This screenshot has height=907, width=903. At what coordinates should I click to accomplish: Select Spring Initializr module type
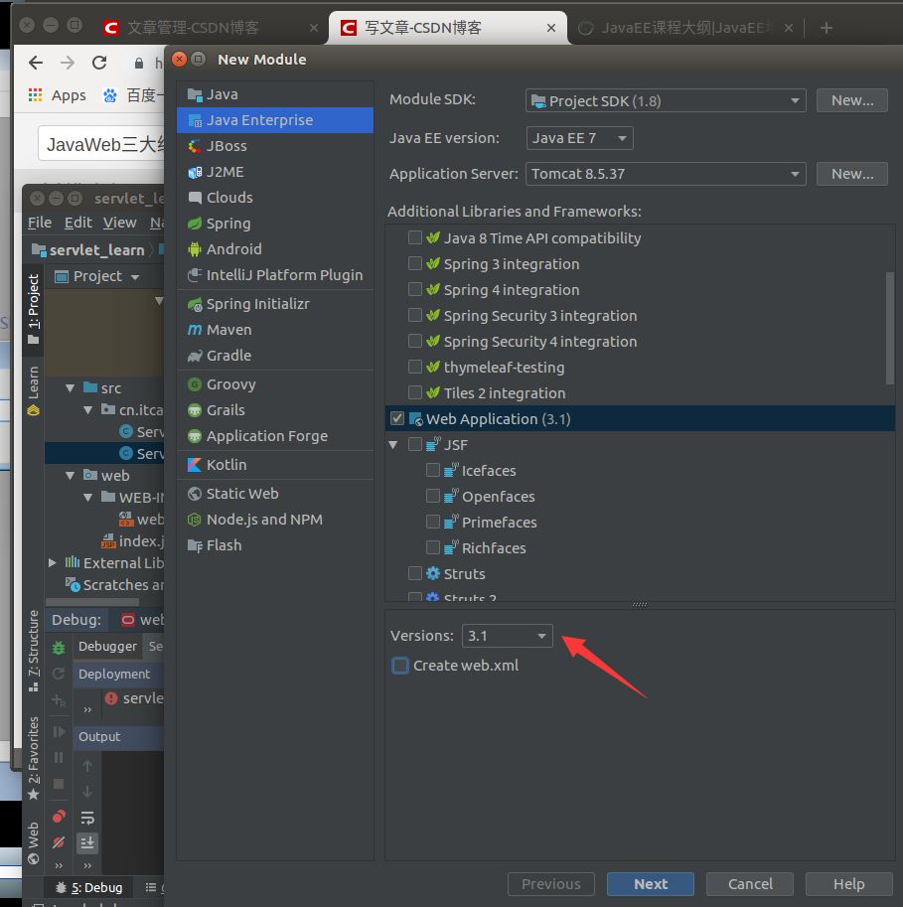click(275, 304)
